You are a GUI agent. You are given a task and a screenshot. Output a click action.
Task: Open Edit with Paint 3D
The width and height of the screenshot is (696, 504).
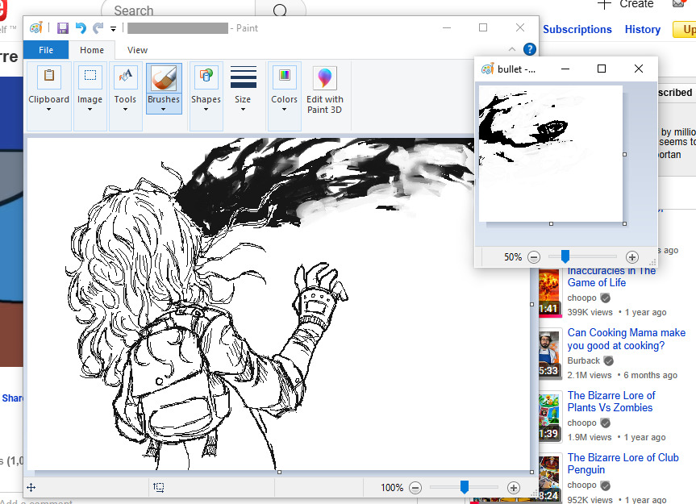324,89
